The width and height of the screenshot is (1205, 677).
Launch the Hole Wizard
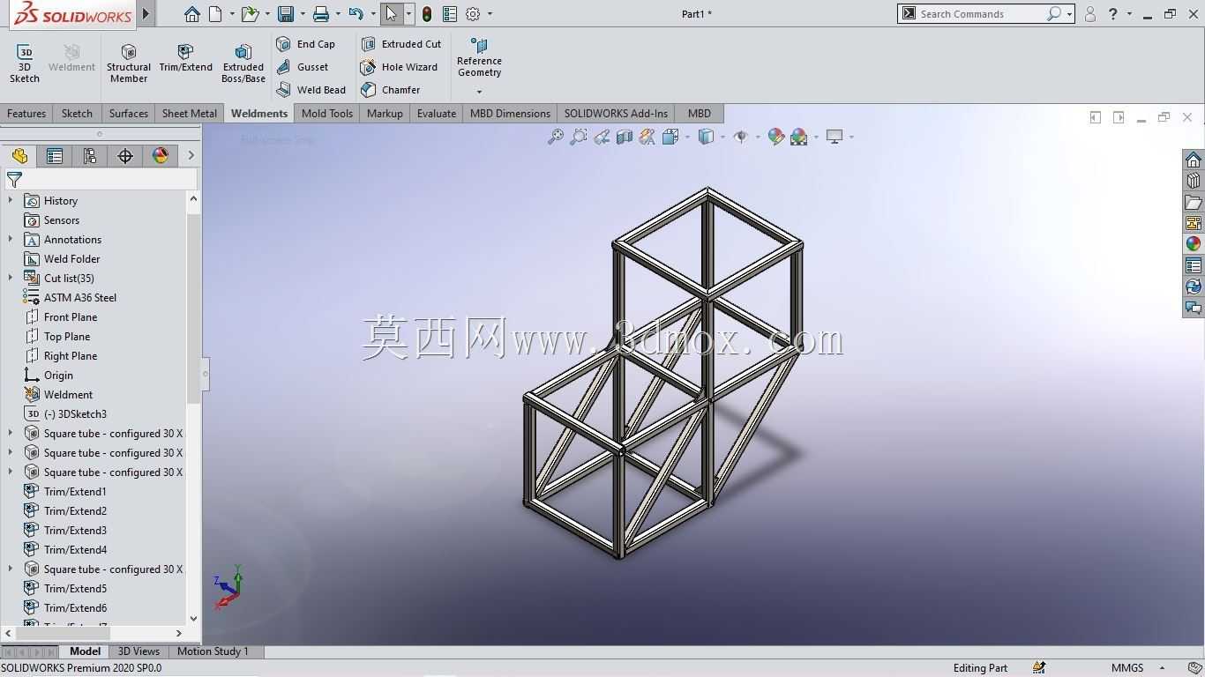[400, 67]
